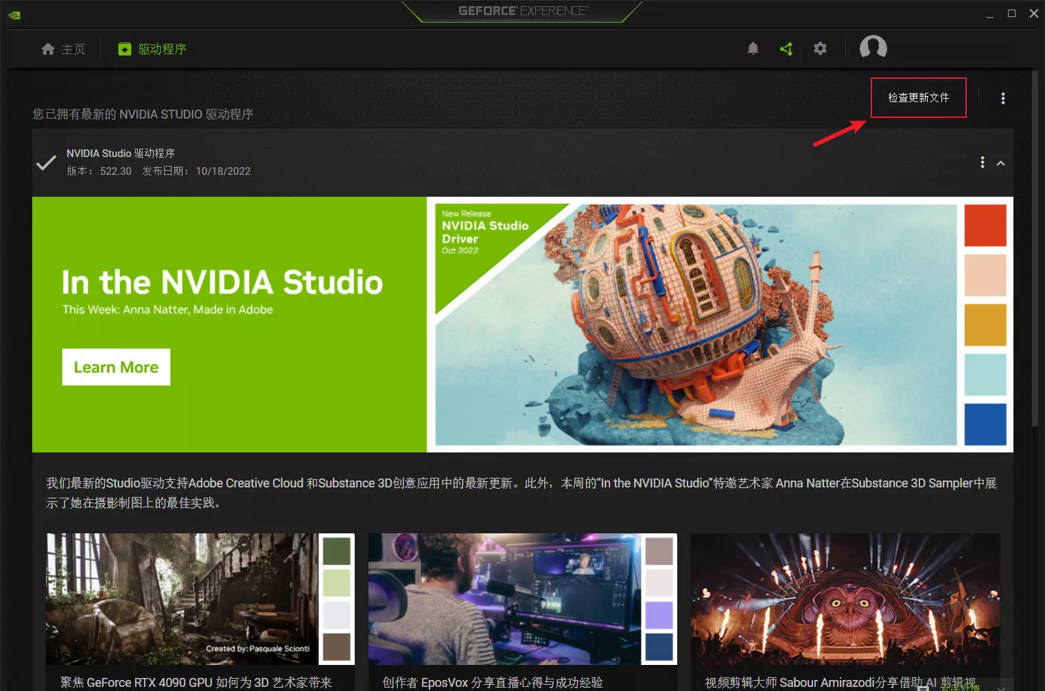Screen dimensions: 1045x691
Task: Select the dark blue swatch on banner
Action: click(x=985, y=424)
